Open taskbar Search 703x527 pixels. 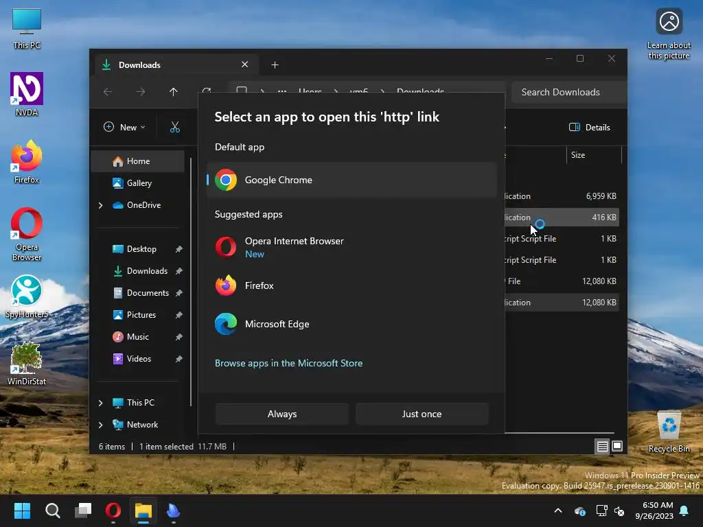pos(52,511)
